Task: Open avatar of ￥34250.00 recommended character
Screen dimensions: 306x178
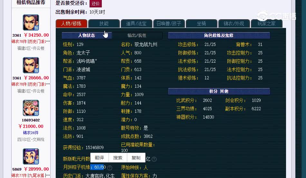Action: pos(31,22)
